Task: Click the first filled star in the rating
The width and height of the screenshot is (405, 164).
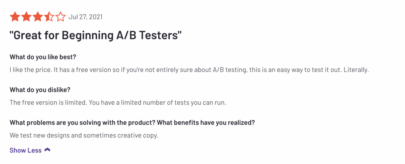Action: coord(15,17)
